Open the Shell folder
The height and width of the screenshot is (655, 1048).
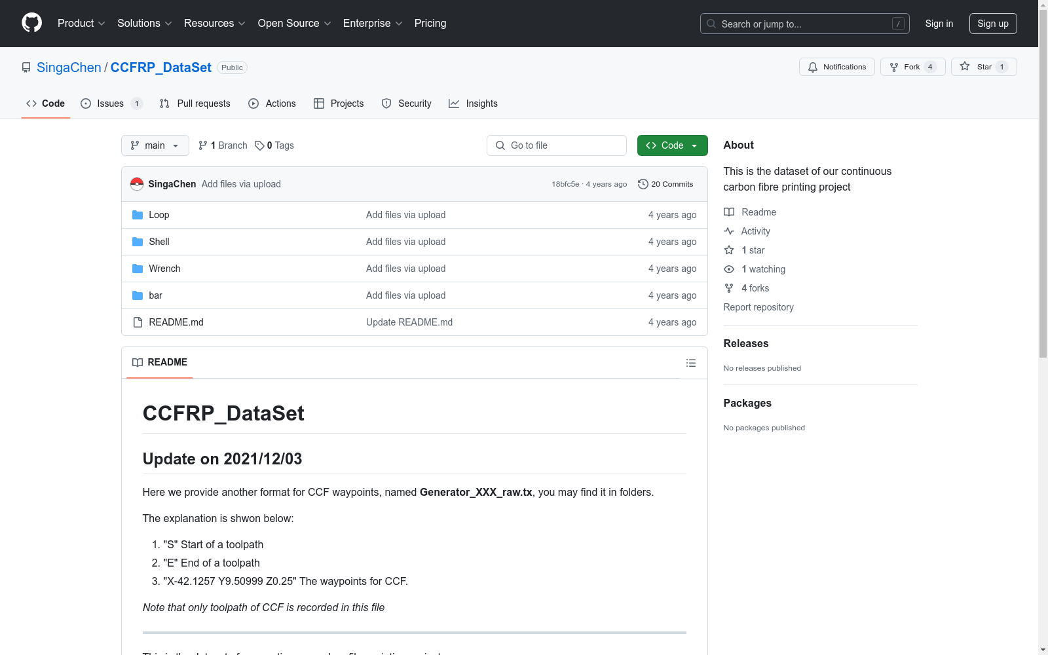(159, 242)
